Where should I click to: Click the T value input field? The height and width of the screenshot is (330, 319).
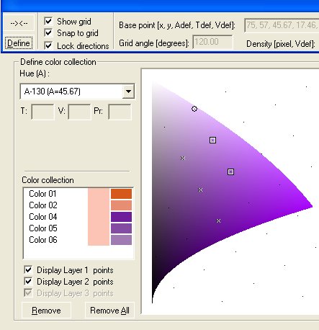[x=43, y=112]
